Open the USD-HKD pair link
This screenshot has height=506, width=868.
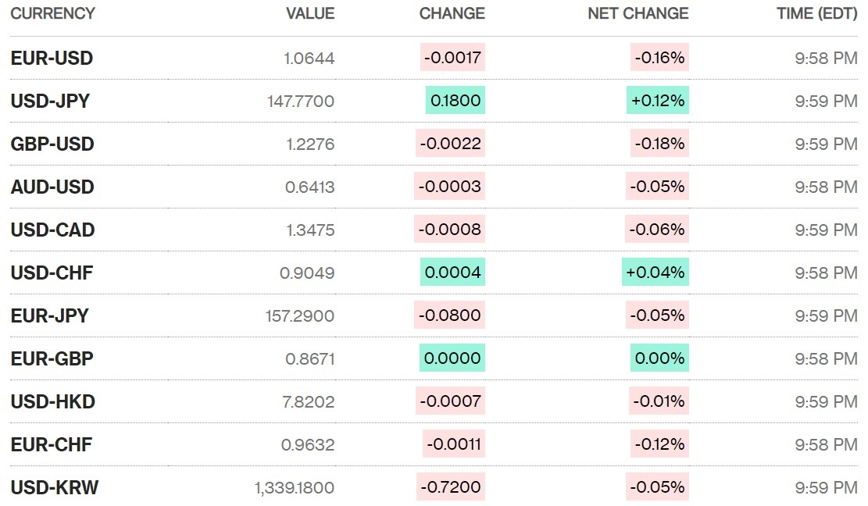pos(52,401)
